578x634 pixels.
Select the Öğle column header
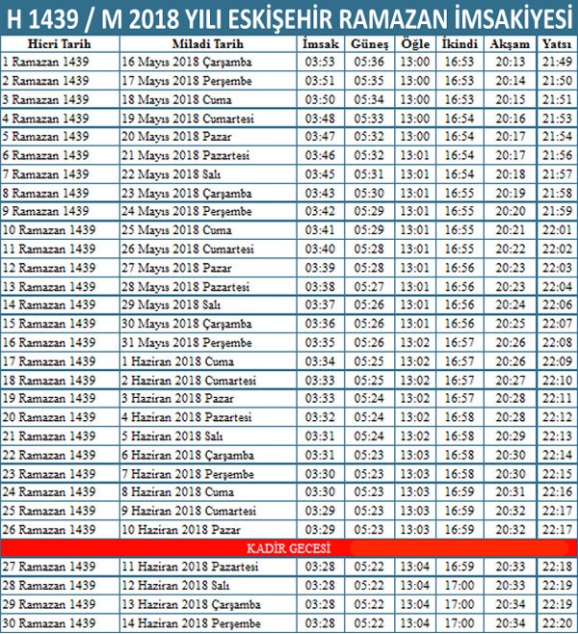tap(414, 44)
